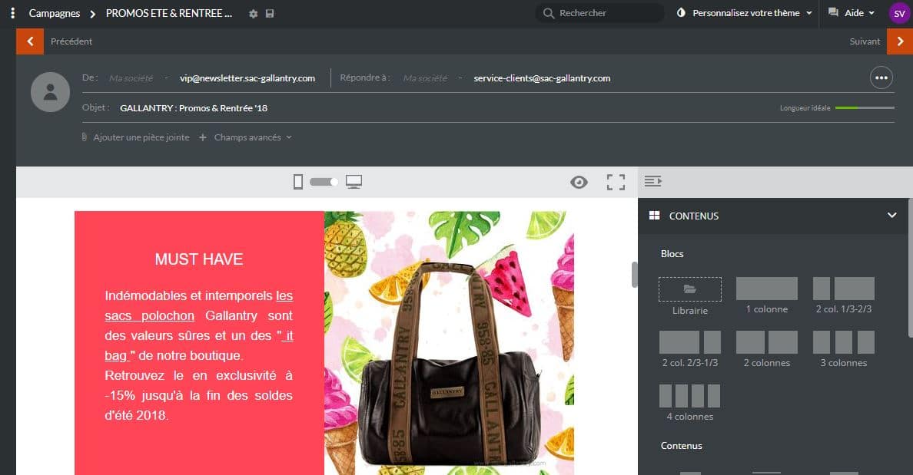Click the Blocs section label
Viewport: 913px width, 475px height.
pos(672,254)
